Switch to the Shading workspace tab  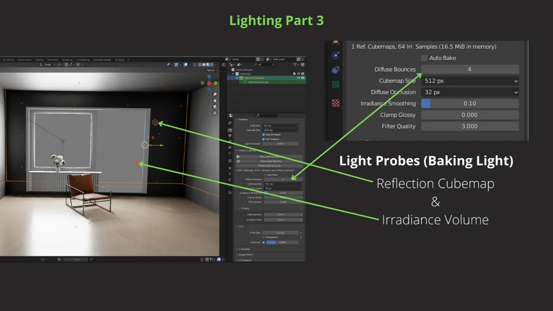click(40, 60)
